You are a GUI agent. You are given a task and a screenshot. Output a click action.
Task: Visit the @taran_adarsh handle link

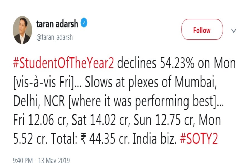tap(54, 37)
